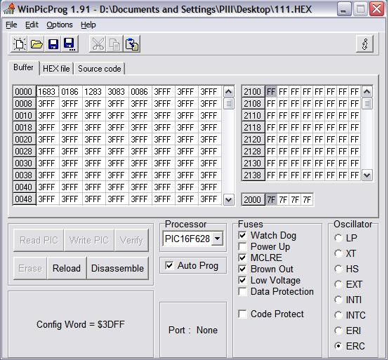Enable the Code Protect checkbox

pos(242,314)
